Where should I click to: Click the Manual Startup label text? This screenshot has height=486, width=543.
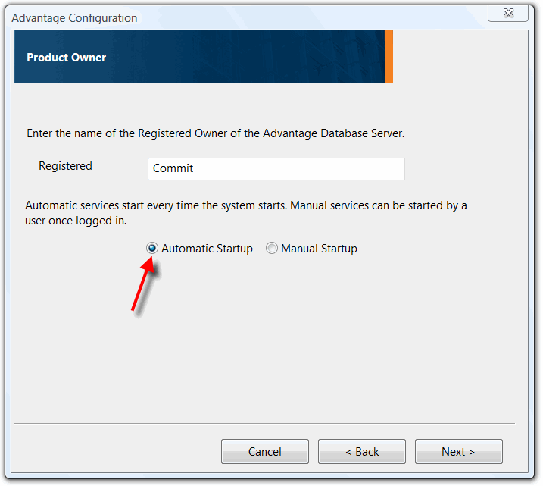click(x=319, y=249)
